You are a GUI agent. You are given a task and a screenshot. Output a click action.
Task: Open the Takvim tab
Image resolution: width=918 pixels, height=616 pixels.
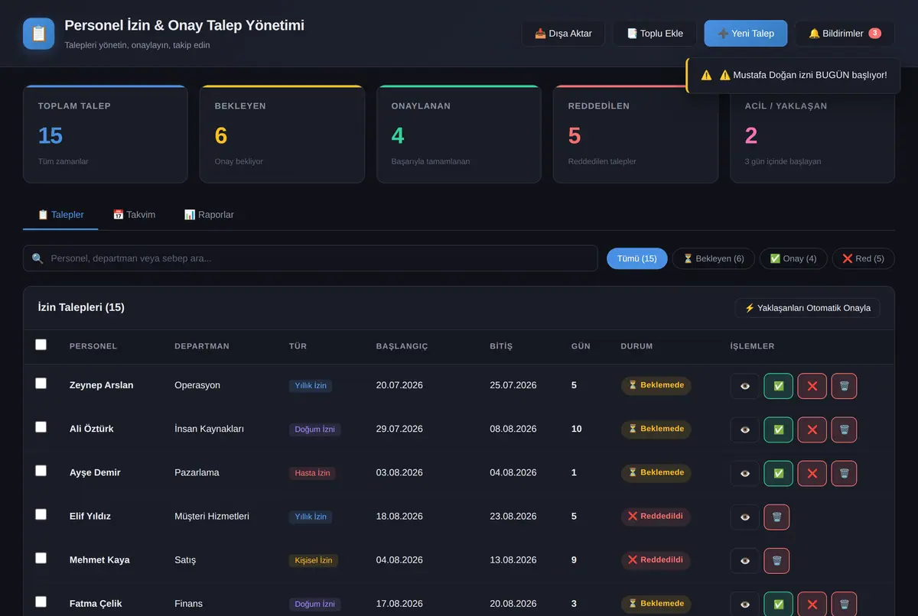[134, 215]
